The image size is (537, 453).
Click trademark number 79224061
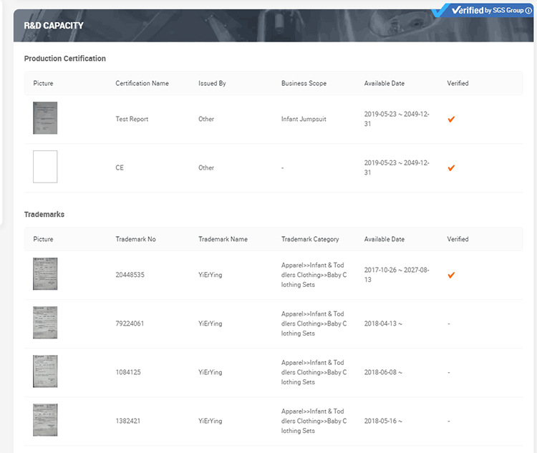click(x=130, y=323)
